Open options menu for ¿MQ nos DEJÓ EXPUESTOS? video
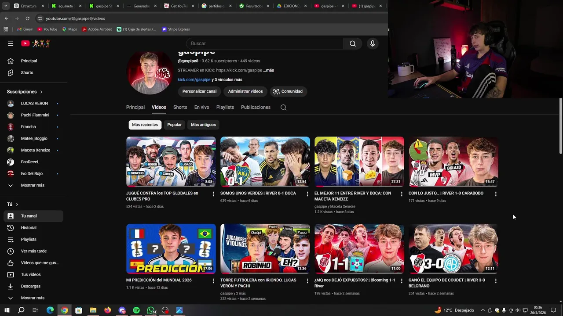 click(402, 281)
